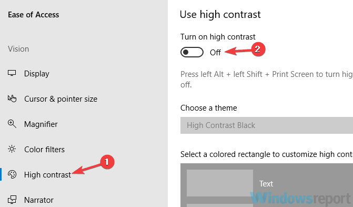Pick the Text colored rectangle swatch
Viewport: 353px width, 207px height.
pos(220,183)
